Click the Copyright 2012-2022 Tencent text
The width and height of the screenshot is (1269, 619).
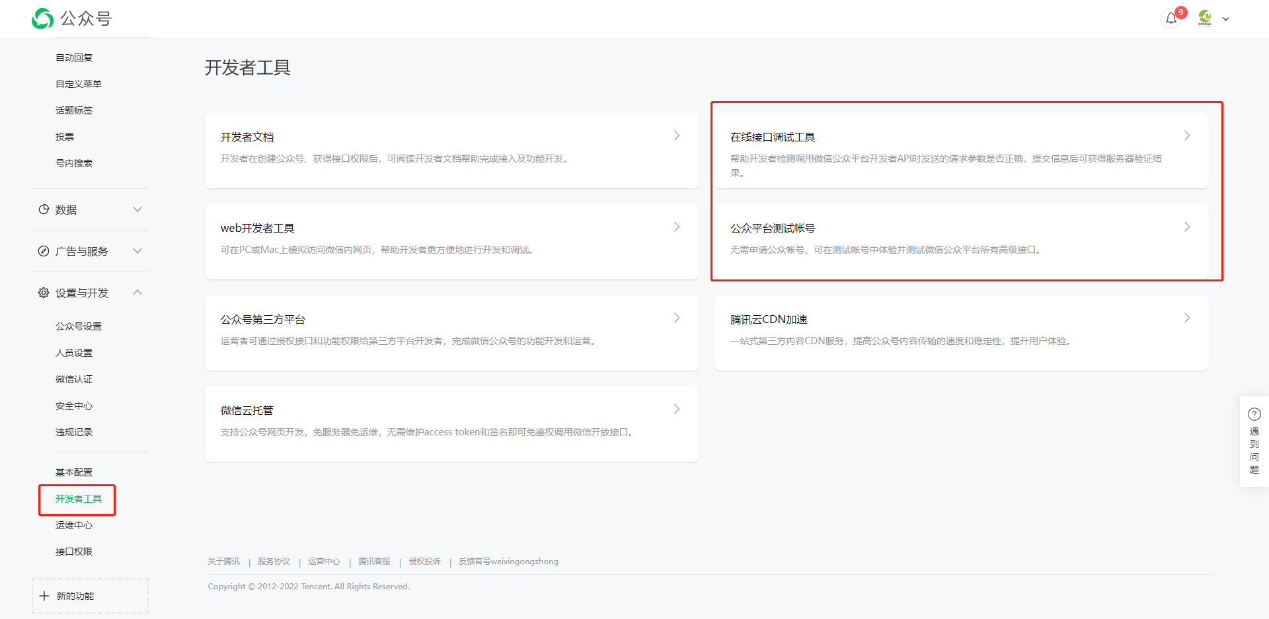tap(309, 587)
